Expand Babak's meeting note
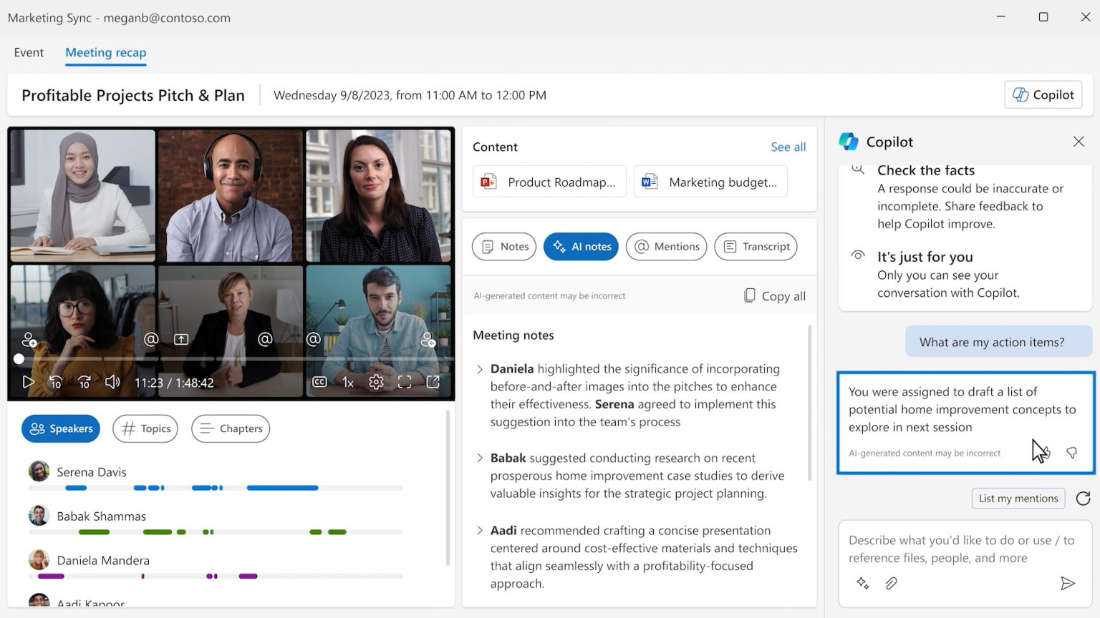This screenshot has width=1100, height=618. (480, 458)
